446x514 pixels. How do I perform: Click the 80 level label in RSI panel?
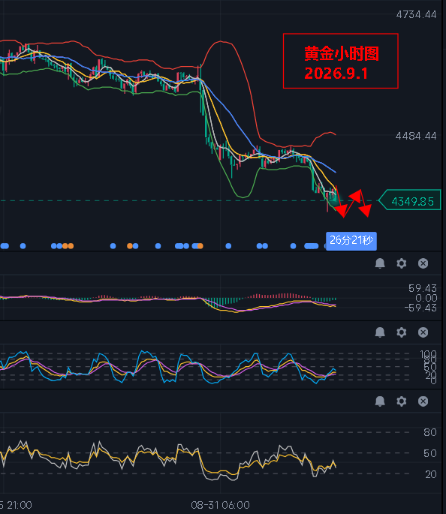click(430, 432)
